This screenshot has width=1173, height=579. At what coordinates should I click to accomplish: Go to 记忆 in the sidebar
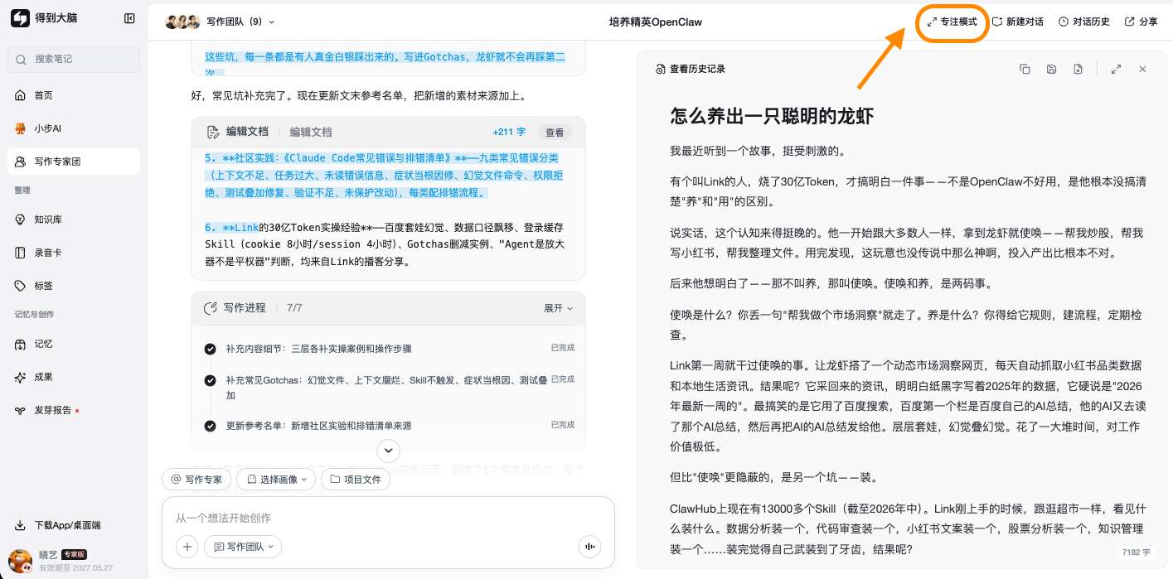74,344
